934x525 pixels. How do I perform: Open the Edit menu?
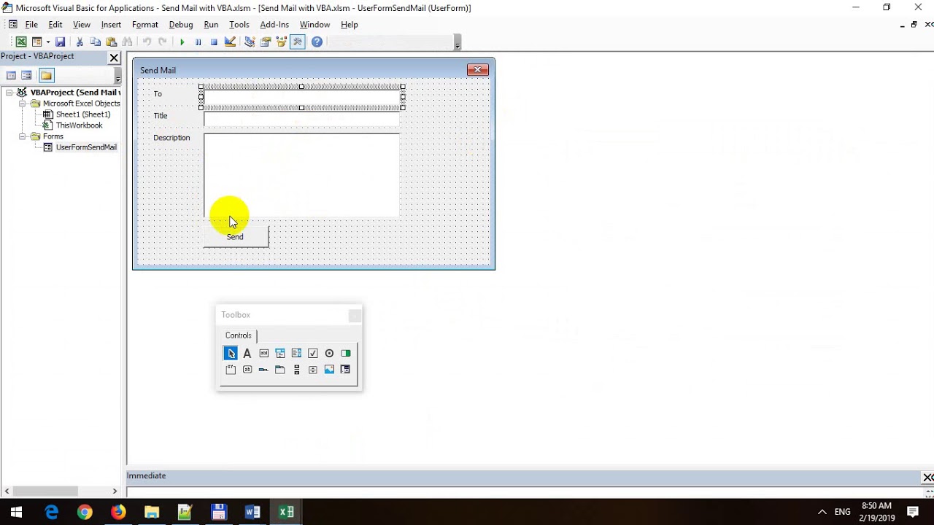coord(55,25)
